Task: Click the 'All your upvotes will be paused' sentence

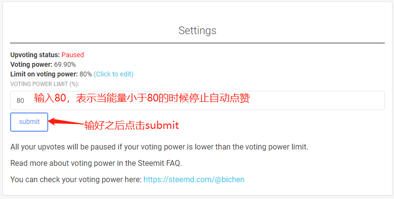Action: 159,147
